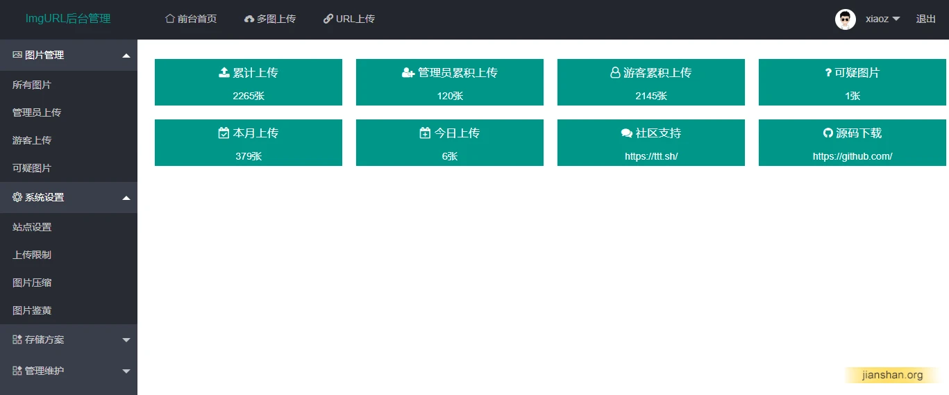Select 游客上传 in the sidebar

pos(32,140)
